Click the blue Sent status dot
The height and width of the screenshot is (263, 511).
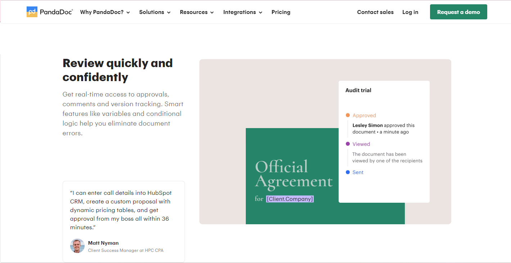pos(348,172)
